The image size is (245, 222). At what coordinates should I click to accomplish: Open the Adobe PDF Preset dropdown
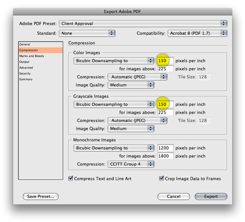click(143, 24)
